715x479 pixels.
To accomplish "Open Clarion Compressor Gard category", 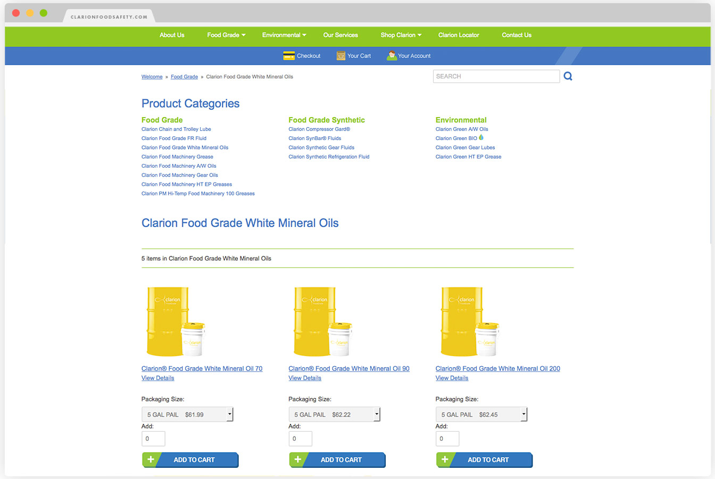I will coord(319,129).
